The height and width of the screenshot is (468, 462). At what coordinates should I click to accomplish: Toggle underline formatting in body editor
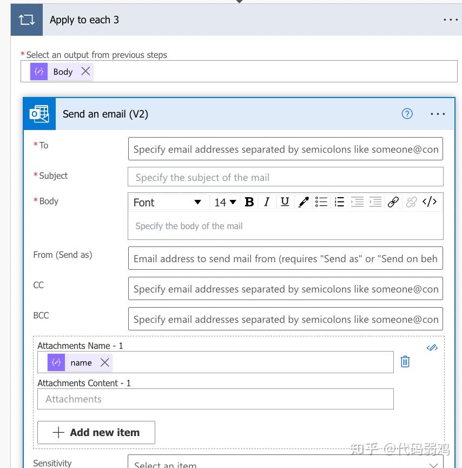pos(285,202)
